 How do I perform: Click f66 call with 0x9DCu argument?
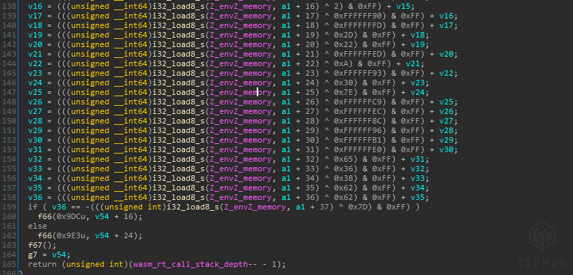pos(45,216)
